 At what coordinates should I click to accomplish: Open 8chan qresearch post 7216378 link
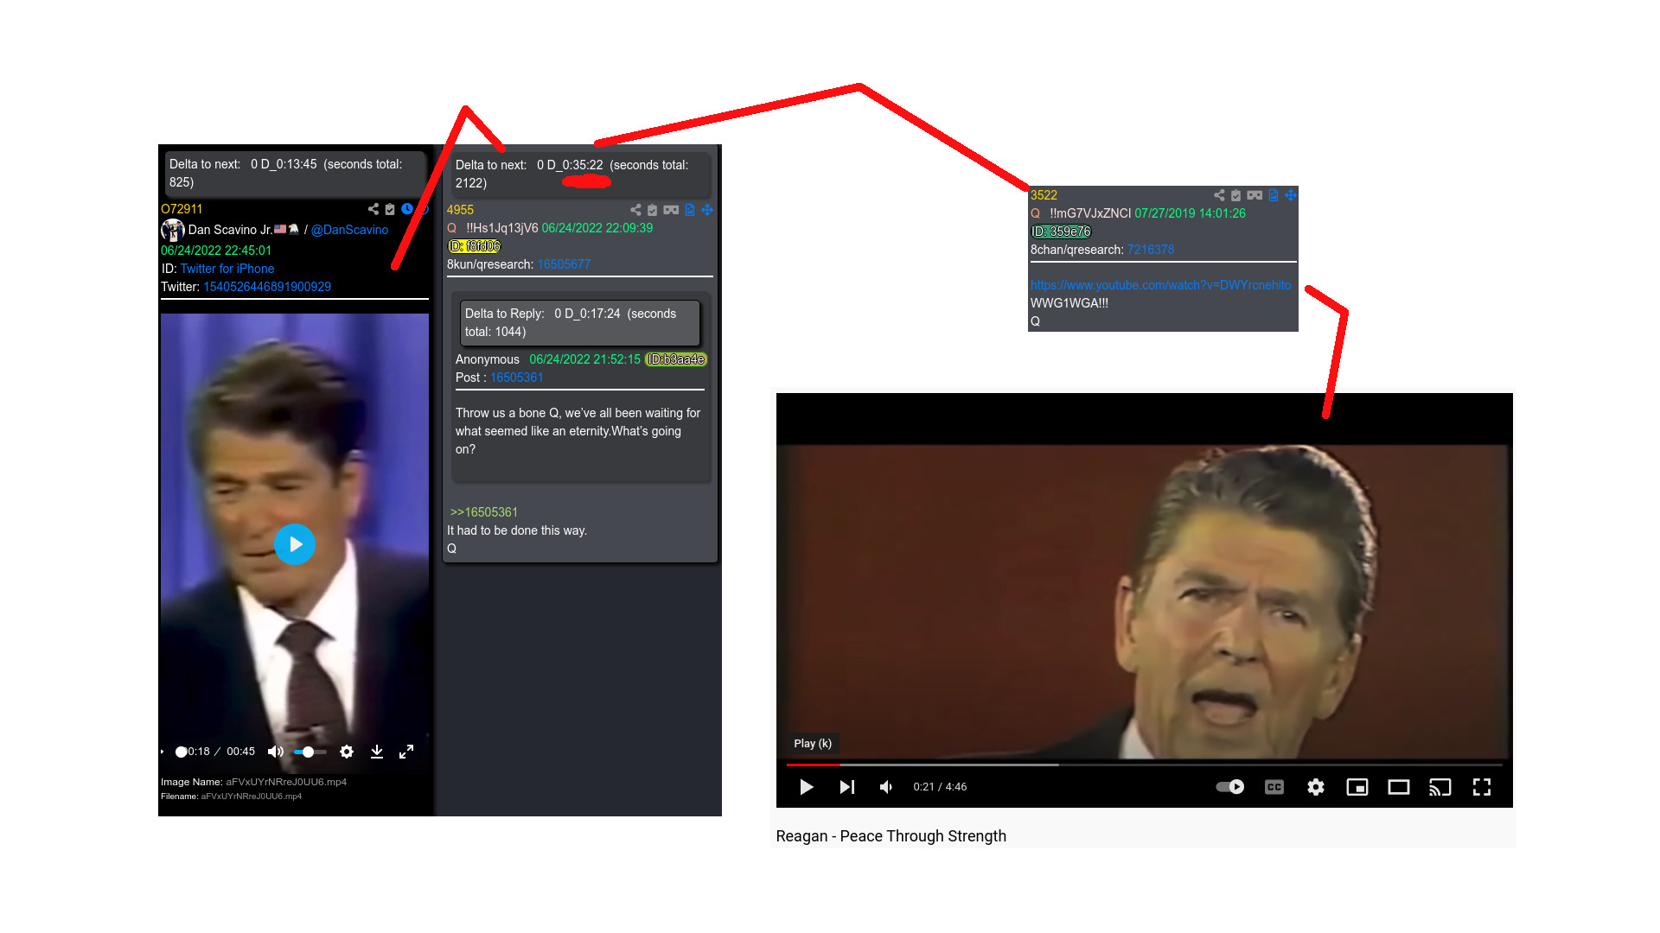pyautogui.click(x=1151, y=250)
